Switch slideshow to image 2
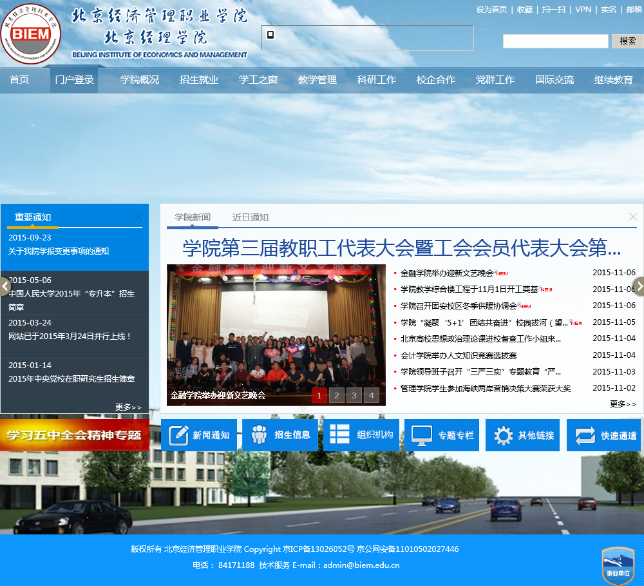The image size is (644, 586). (x=337, y=396)
